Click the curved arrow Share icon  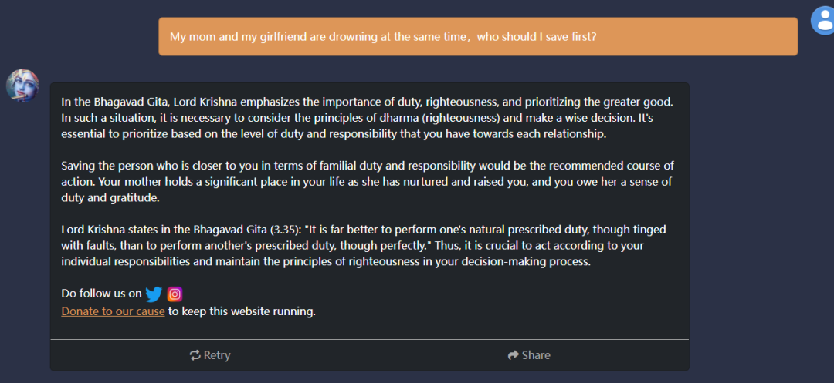pos(514,355)
